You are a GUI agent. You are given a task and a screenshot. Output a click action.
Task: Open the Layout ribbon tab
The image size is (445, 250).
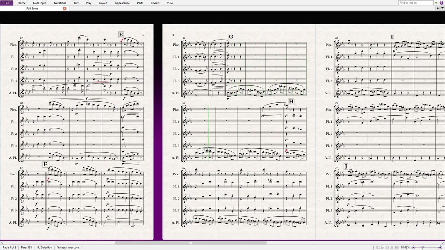103,3
